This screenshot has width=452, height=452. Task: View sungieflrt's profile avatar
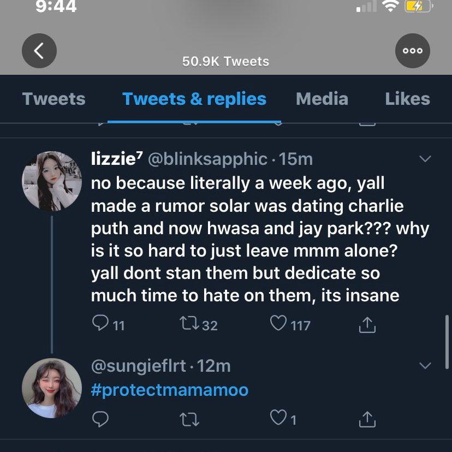point(52,388)
